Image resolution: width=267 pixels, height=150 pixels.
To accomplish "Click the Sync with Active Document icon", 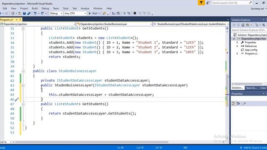I will click(264, 25).
